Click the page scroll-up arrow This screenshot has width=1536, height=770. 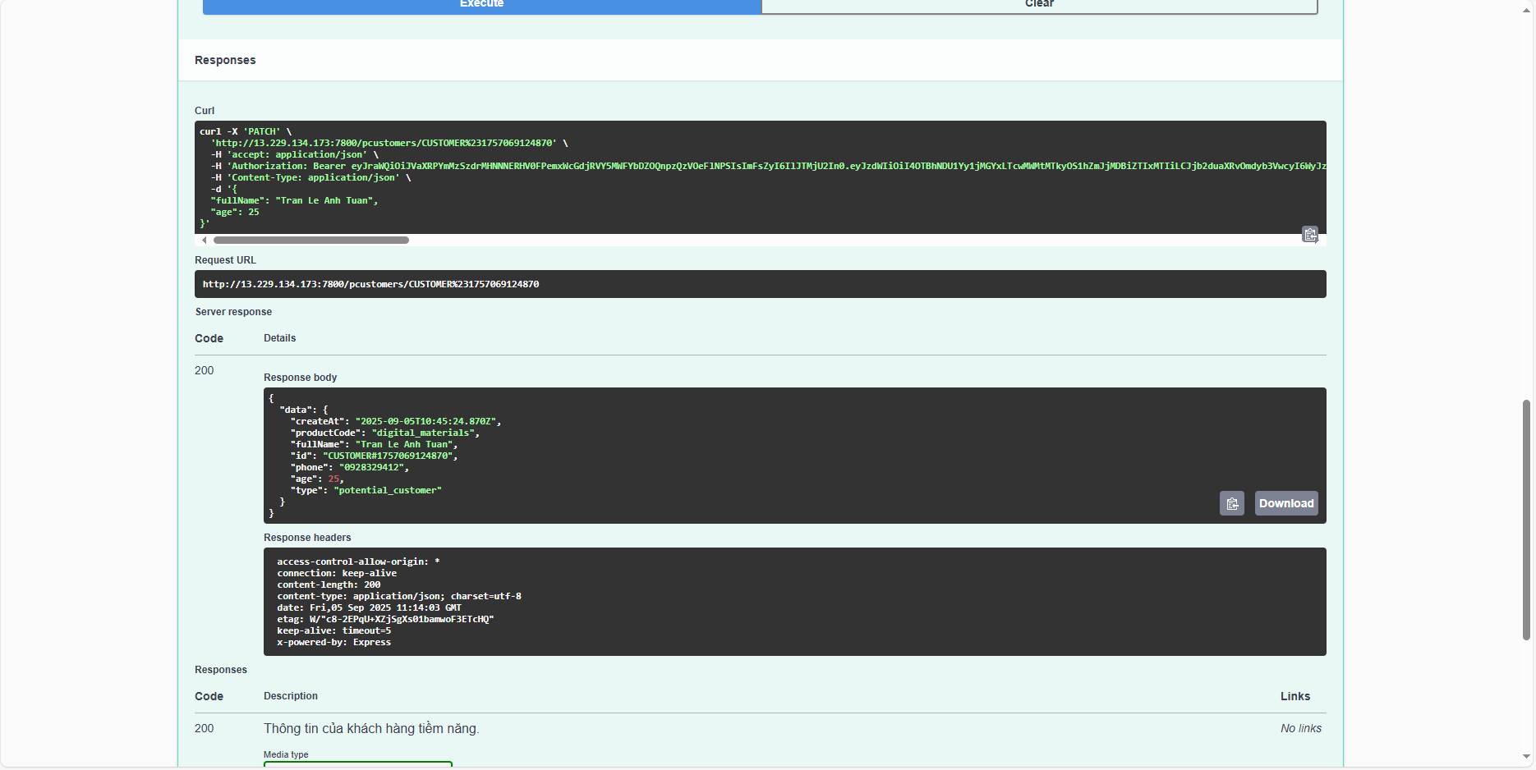[1526, 10]
